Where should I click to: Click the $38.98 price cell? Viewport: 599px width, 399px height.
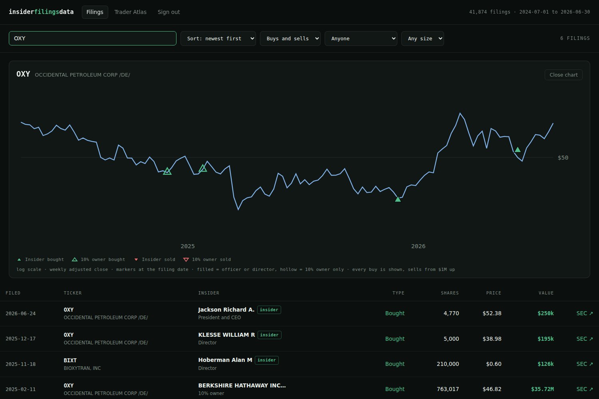click(x=492, y=339)
